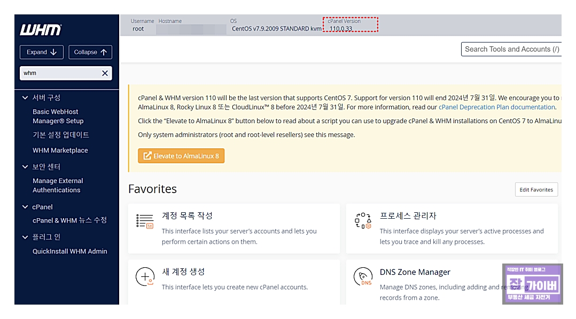Open Basic WebHost Manager Setup
This screenshot has height=319, width=576.
click(x=58, y=116)
